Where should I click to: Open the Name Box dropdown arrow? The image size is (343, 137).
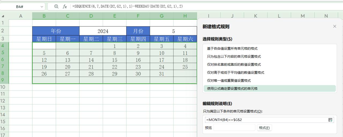coord(42,6)
